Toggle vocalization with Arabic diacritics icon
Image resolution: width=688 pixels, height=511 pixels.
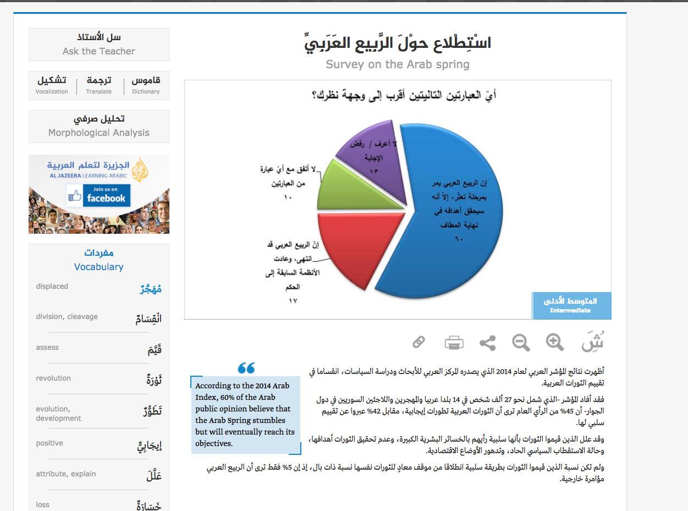pyautogui.click(x=592, y=342)
